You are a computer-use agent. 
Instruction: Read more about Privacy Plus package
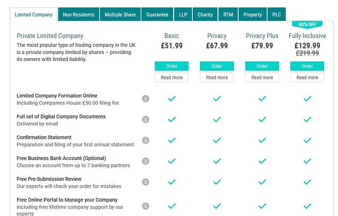click(262, 77)
